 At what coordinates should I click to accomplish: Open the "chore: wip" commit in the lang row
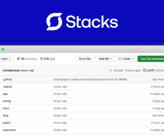pyautogui.click(x=60, y=115)
